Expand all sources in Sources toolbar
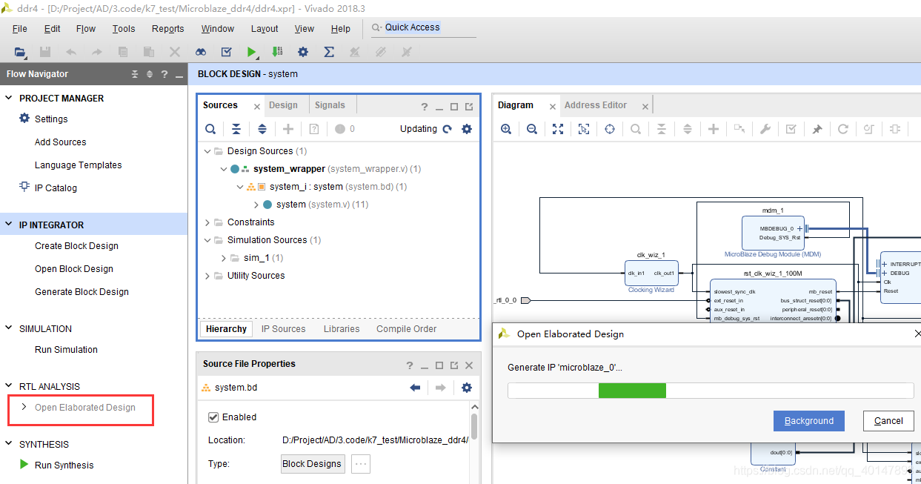The width and height of the screenshot is (921, 484). pyautogui.click(x=262, y=129)
